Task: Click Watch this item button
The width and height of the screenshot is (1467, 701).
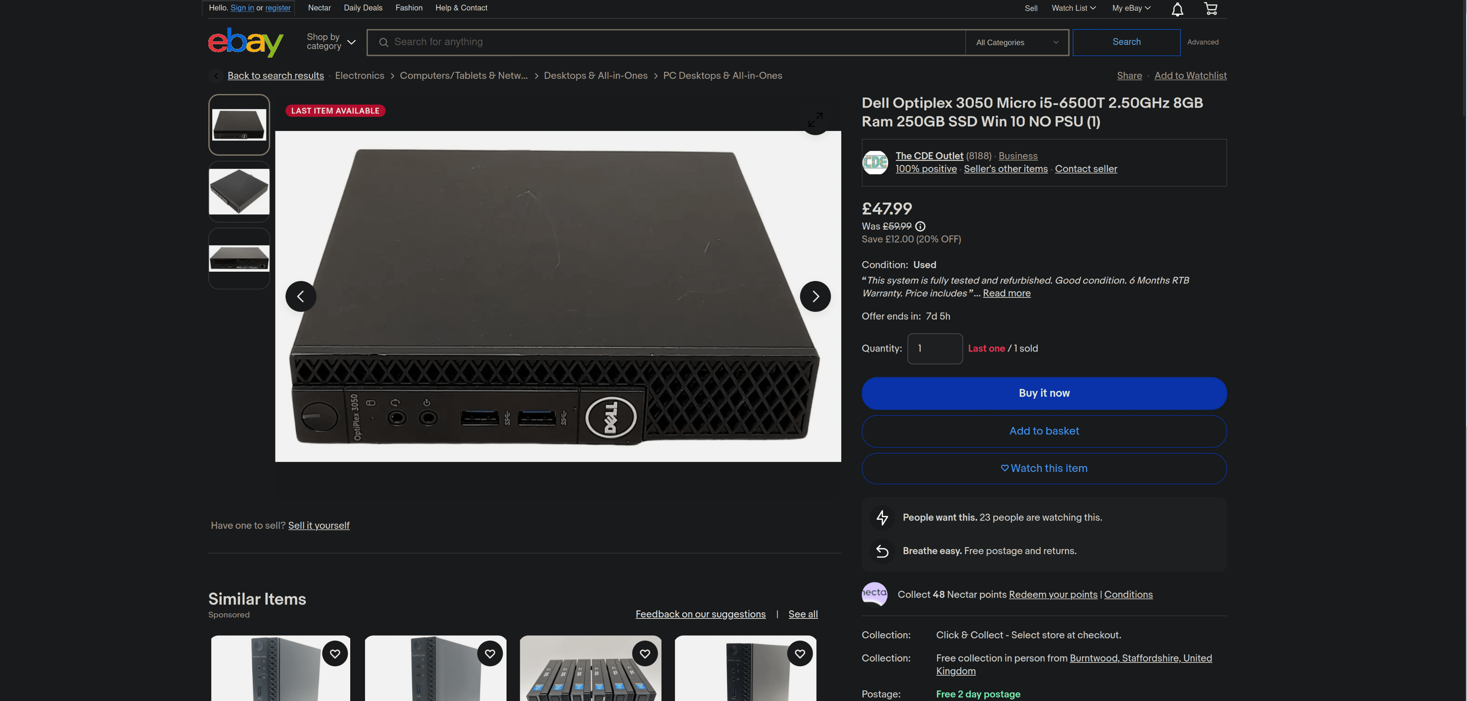Action: pos(1044,468)
